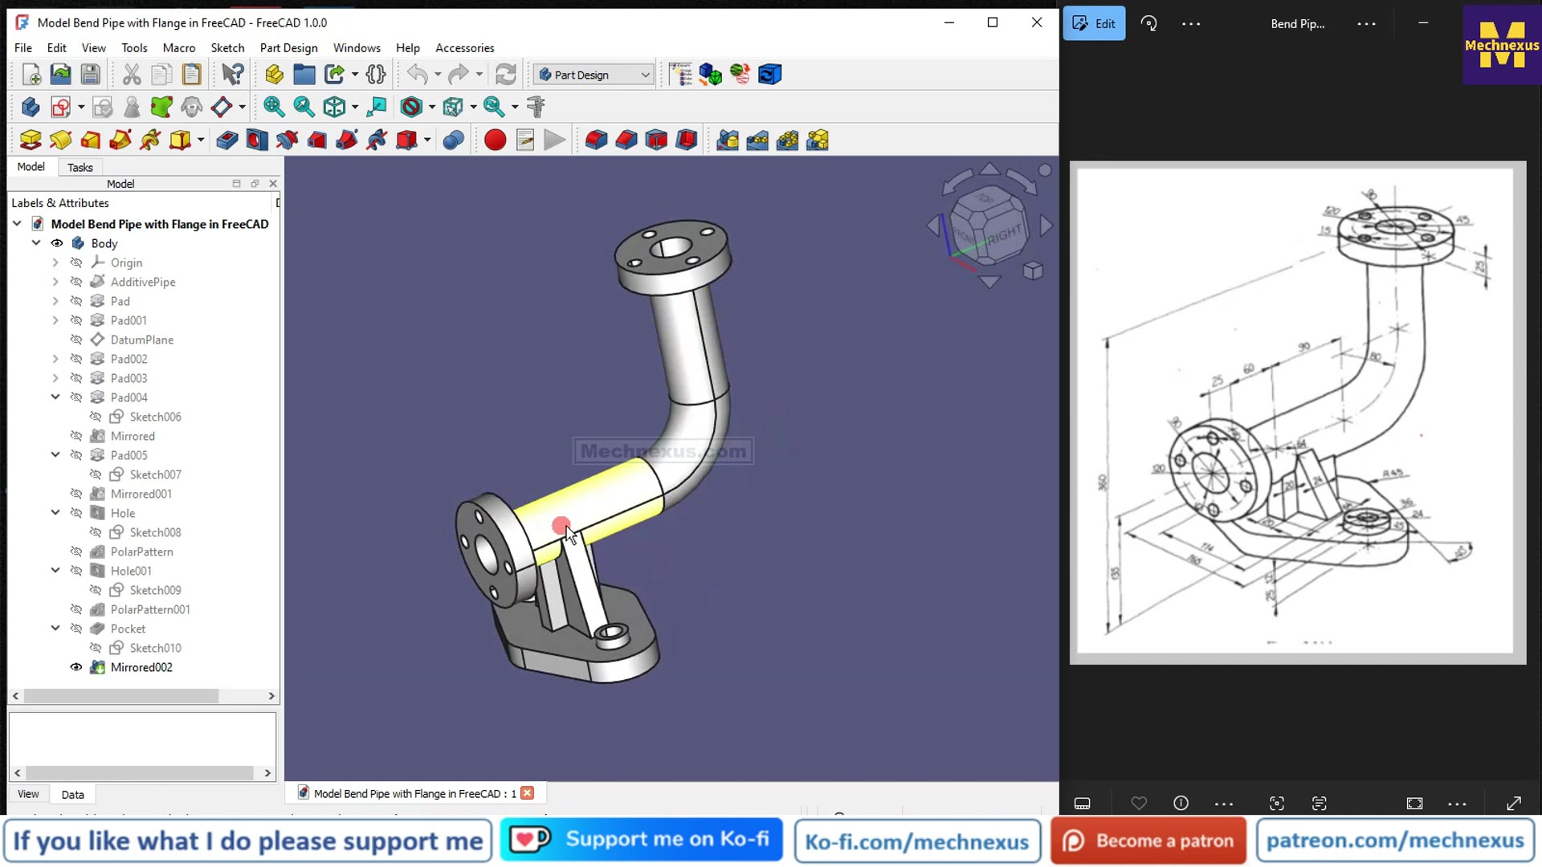
Task: Click the Macro record red button
Action: (x=495, y=140)
